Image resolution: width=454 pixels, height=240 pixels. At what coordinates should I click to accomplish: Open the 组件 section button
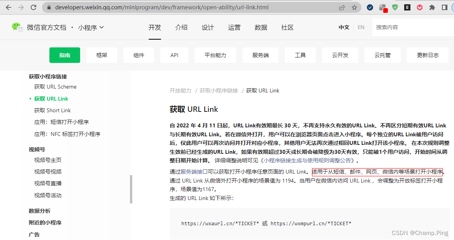139,55
